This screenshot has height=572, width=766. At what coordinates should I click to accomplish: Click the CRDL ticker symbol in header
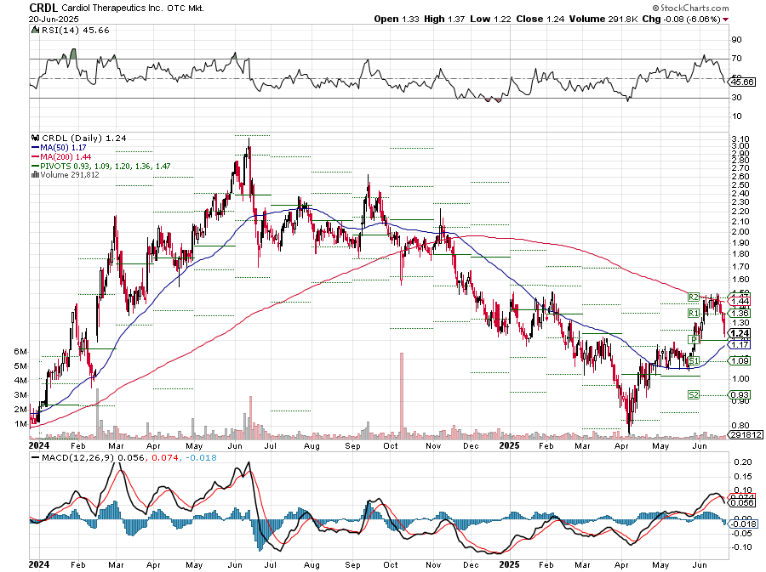43,8
